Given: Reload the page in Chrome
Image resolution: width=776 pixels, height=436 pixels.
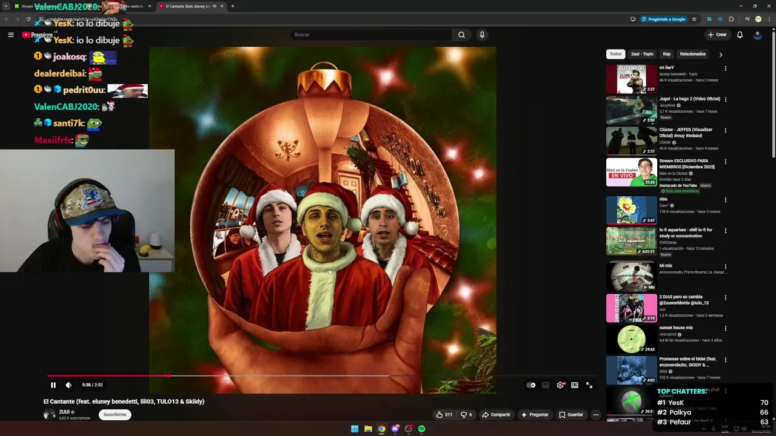Looking at the screenshot, I should (28, 19).
